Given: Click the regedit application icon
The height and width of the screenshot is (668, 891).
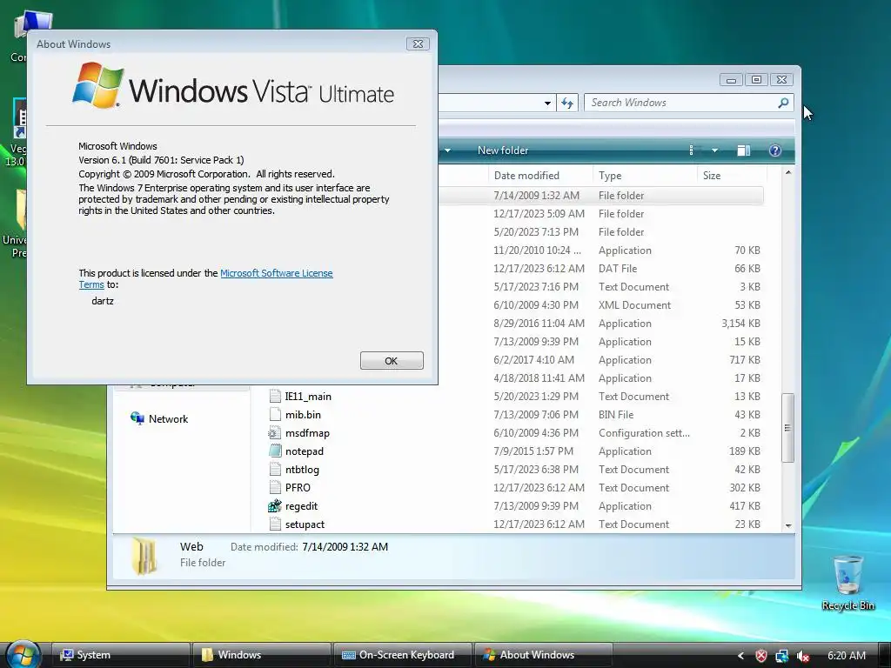Looking at the screenshot, I should 275,505.
